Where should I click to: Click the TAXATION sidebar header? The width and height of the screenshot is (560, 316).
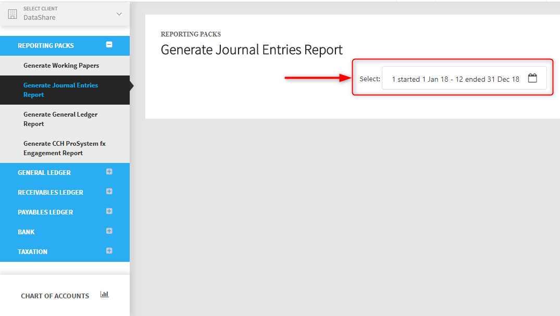click(x=65, y=252)
